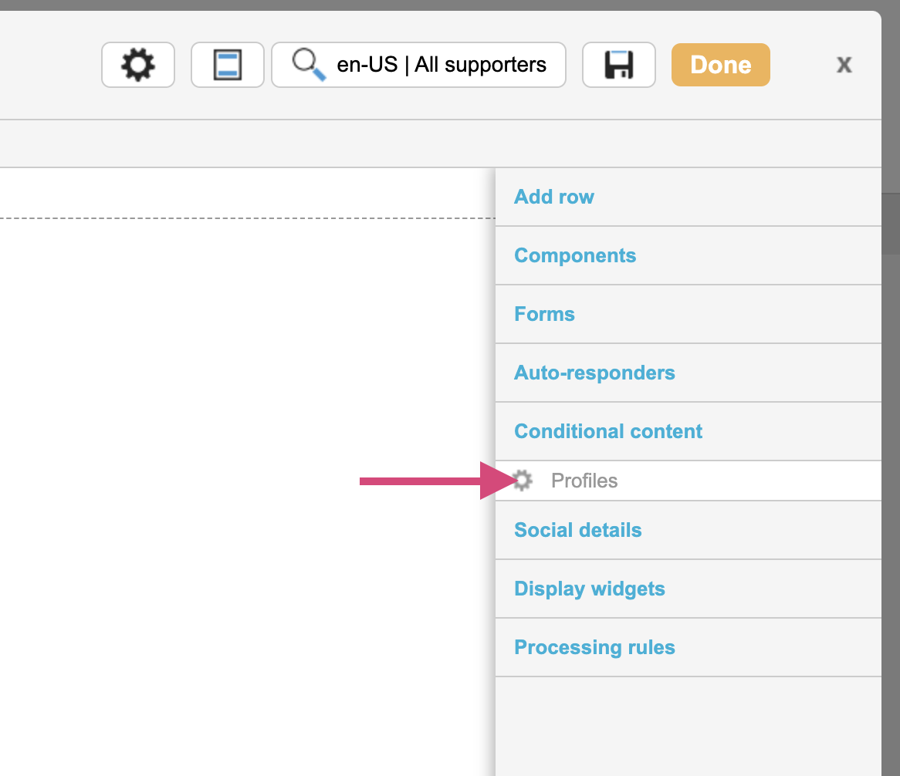Close the editor with the x icon
This screenshot has height=776, width=900.
pyautogui.click(x=844, y=65)
